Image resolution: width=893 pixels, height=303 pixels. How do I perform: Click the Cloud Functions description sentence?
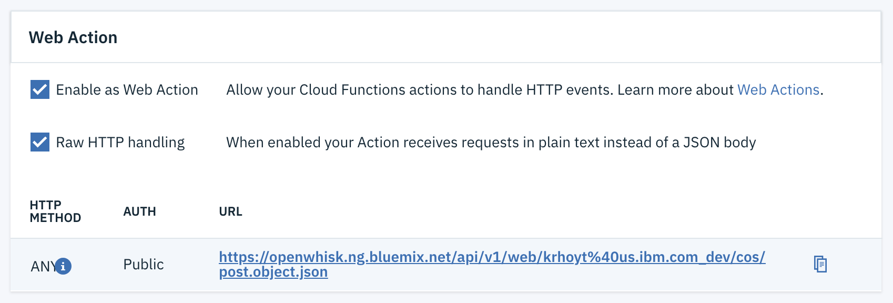point(525,90)
